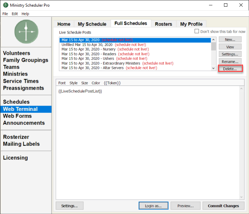Open Announcements section
This screenshot has height=214, width=249.
pos(24,123)
